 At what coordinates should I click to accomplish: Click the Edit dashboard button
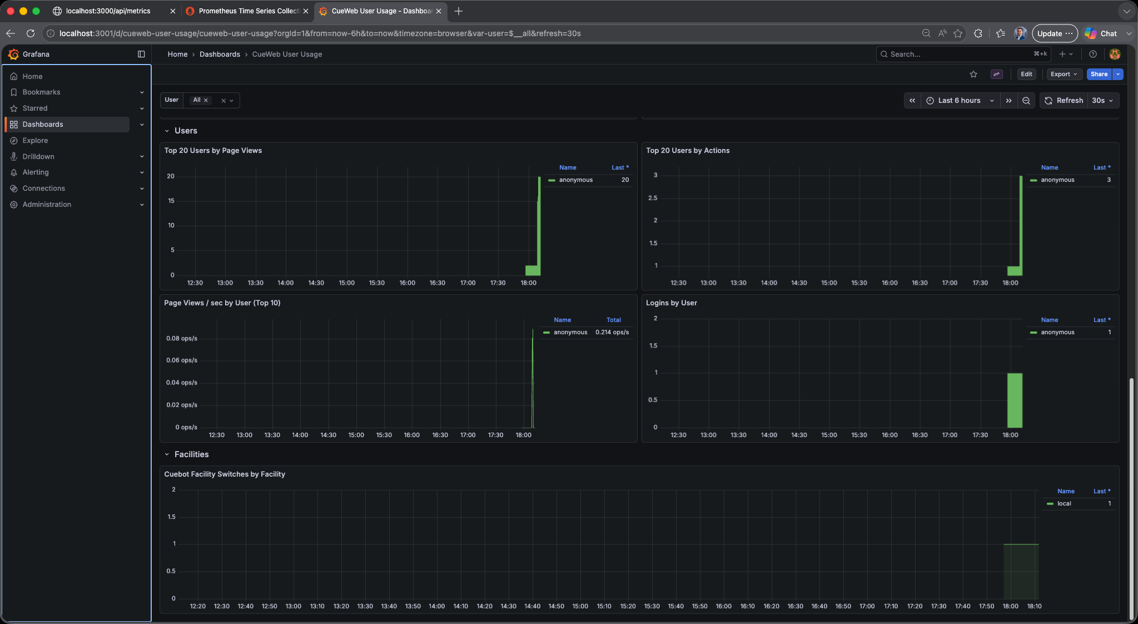click(x=1026, y=74)
